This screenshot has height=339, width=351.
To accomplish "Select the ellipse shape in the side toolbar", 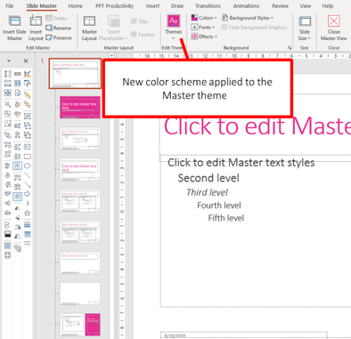I will click(27, 165).
